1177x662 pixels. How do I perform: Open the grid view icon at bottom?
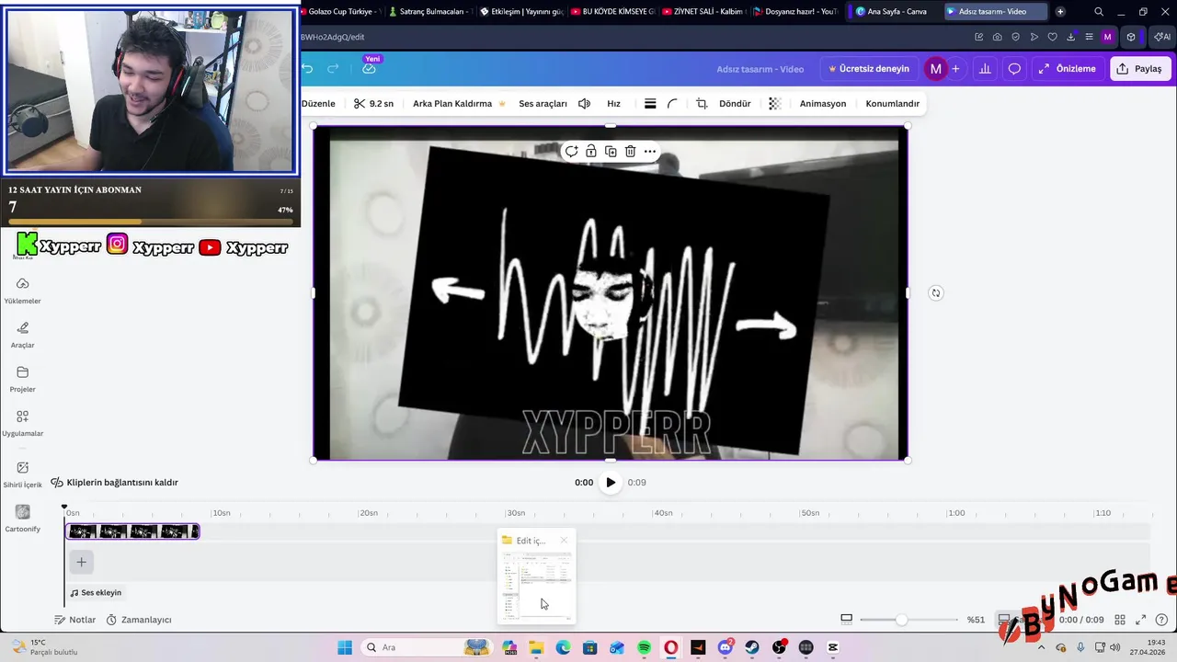1120,620
